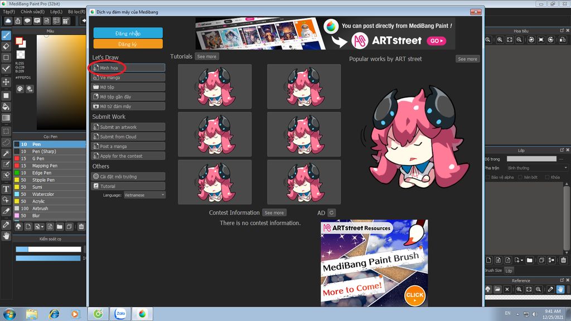Open the Tệp(F) menu
Image resolution: width=571 pixels, height=321 pixels.
point(9,12)
